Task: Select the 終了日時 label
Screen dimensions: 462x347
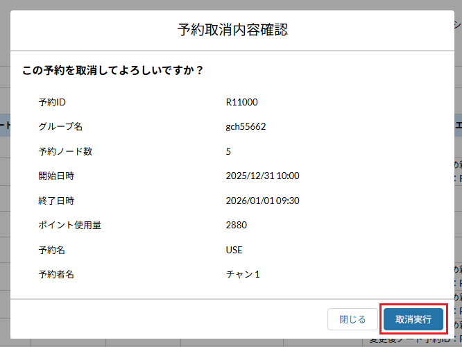Action: [56, 201]
